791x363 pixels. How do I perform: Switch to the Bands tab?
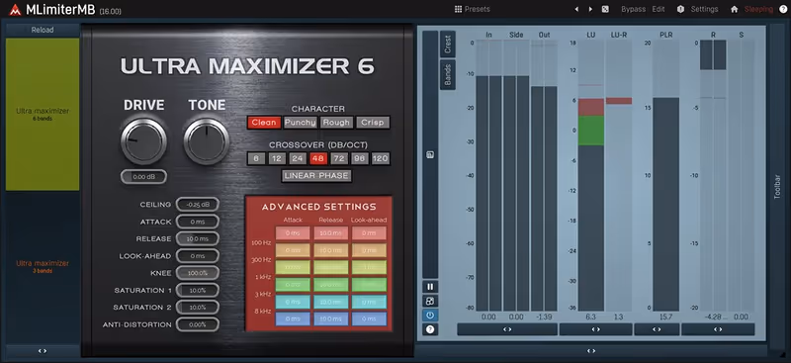pos(448,75)
